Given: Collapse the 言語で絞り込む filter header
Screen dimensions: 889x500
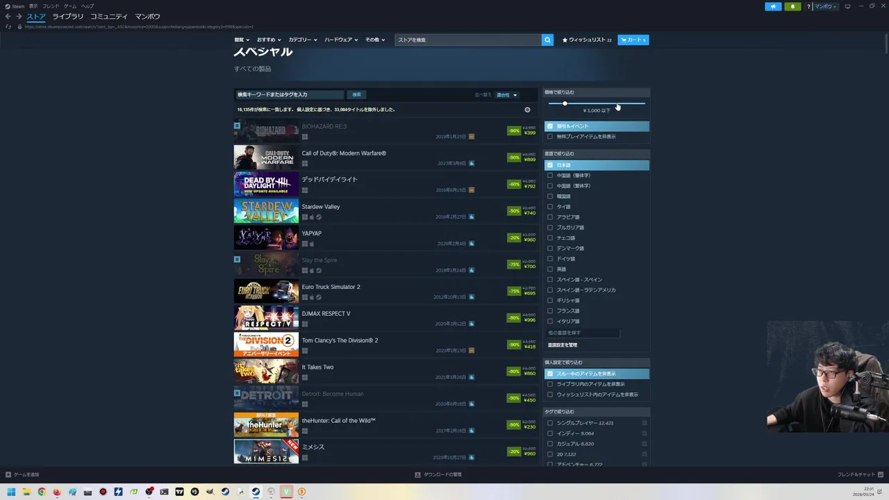Looking at the screenshot, I should pyautogui.click(x=597, y=153).
